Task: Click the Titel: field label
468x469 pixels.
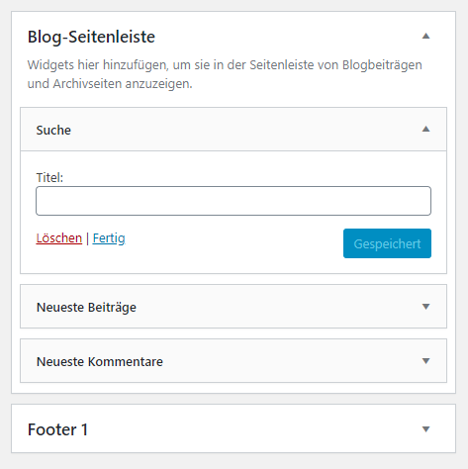Action: [x=49, y=177]
